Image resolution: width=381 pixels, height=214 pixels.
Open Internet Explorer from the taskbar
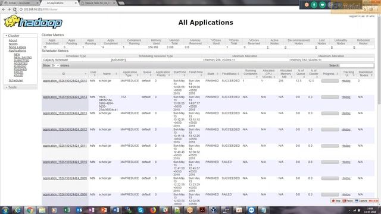[x=17, y=210]
